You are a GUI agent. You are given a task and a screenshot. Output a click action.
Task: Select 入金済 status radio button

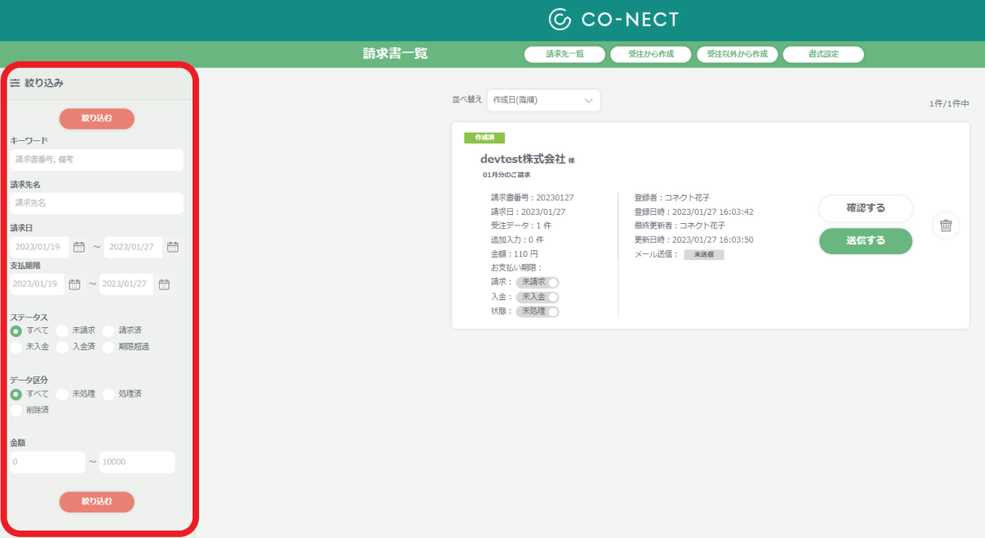pos(62,347)
